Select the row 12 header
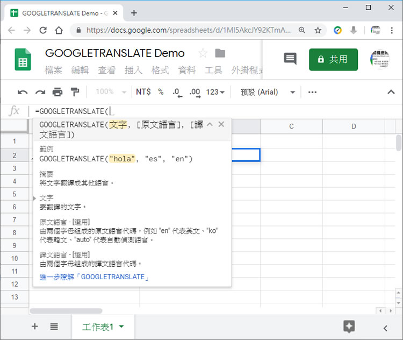 click(15, 284)
